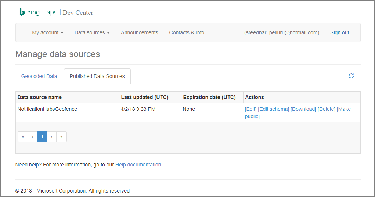Go to previous page arrow

pos(32,137)
